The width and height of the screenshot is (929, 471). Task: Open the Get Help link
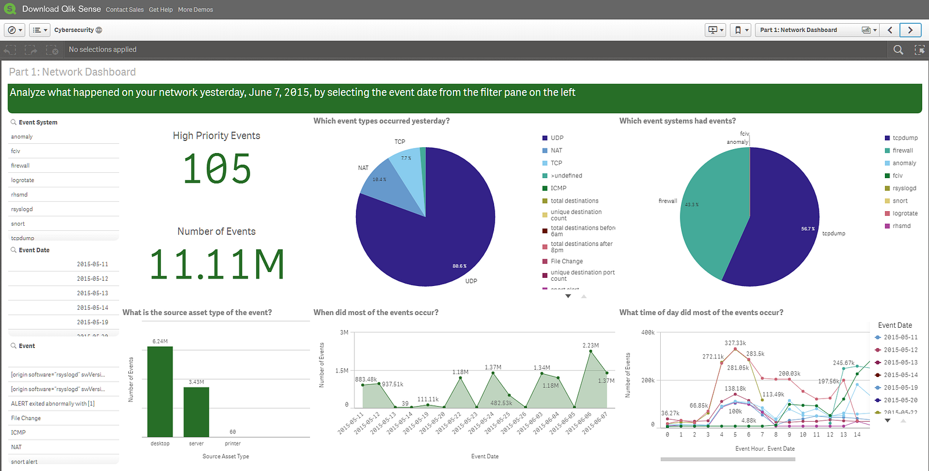(161, 10)
